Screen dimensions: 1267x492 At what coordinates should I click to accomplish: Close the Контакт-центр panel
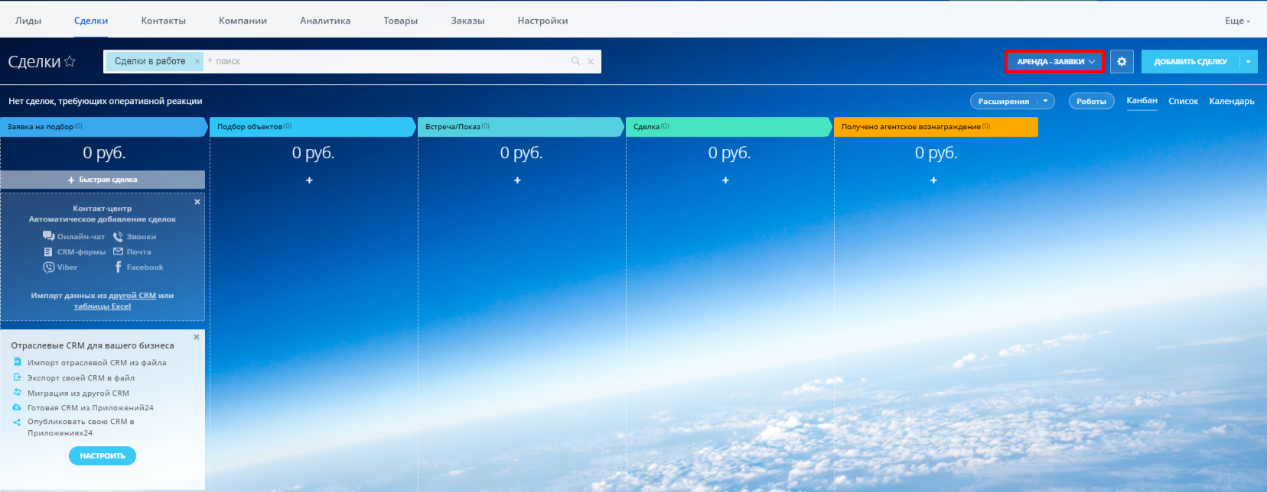(x=197, y=202)
